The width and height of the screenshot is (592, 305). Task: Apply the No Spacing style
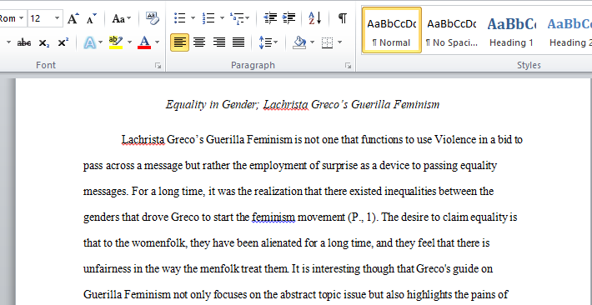click(452, 30)
